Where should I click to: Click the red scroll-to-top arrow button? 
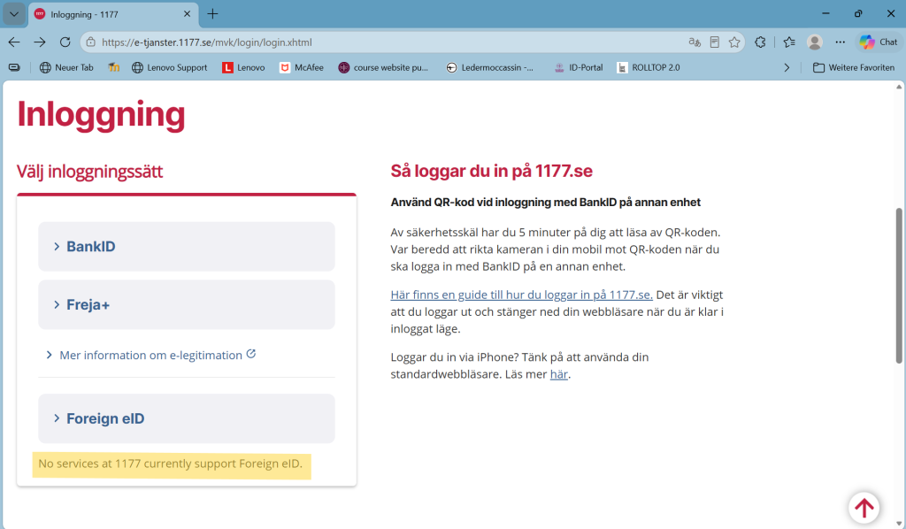[x=864, y=508]
